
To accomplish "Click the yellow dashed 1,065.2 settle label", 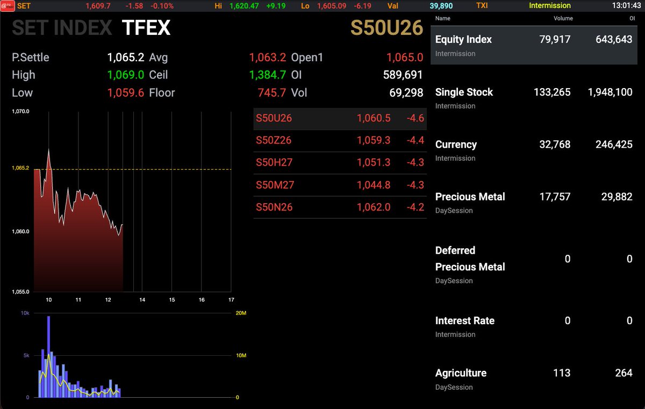I will point(20,168).
